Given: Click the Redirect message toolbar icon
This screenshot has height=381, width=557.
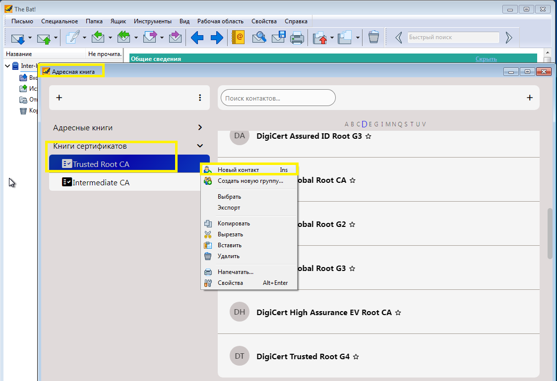Looking at the screenshot, I should point(175,37).
